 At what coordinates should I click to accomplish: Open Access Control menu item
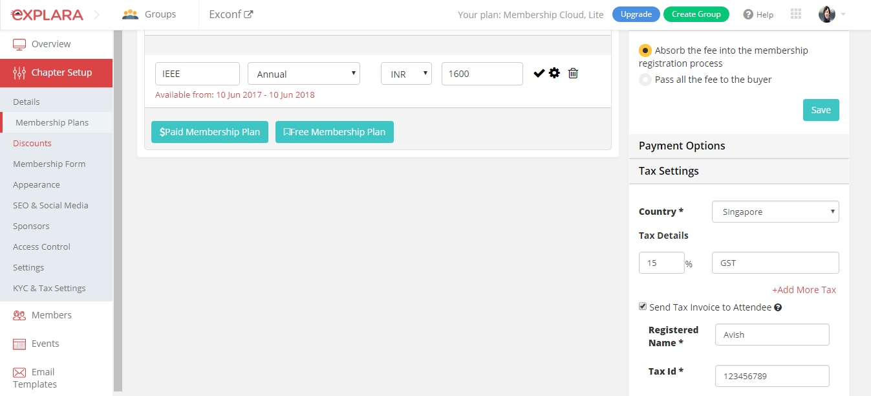(41, 247)
